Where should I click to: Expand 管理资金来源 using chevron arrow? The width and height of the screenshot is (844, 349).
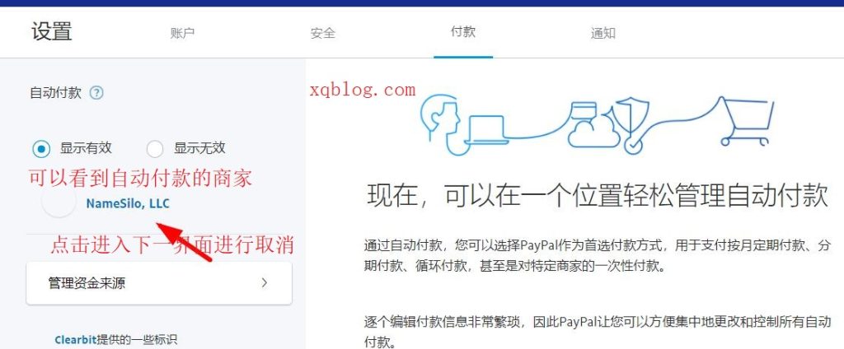coord(265,282)
